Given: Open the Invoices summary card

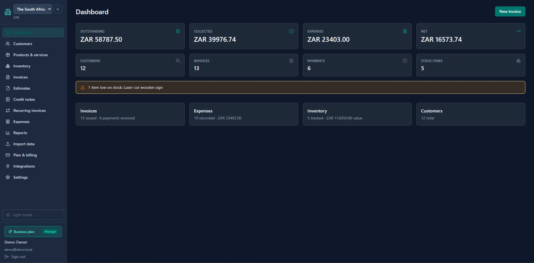Looking at the screenshot, I should click(130, 114).
